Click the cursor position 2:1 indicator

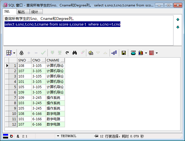(25, 136)
